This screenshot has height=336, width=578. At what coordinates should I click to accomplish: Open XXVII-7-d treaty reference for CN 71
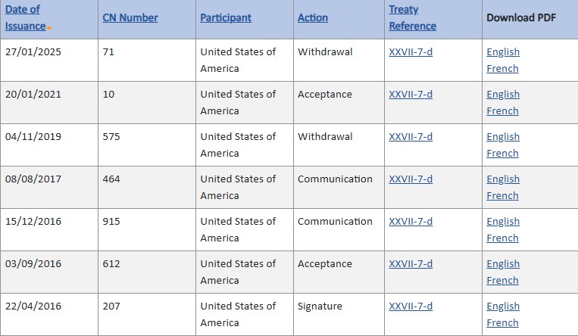coord(411,52)
